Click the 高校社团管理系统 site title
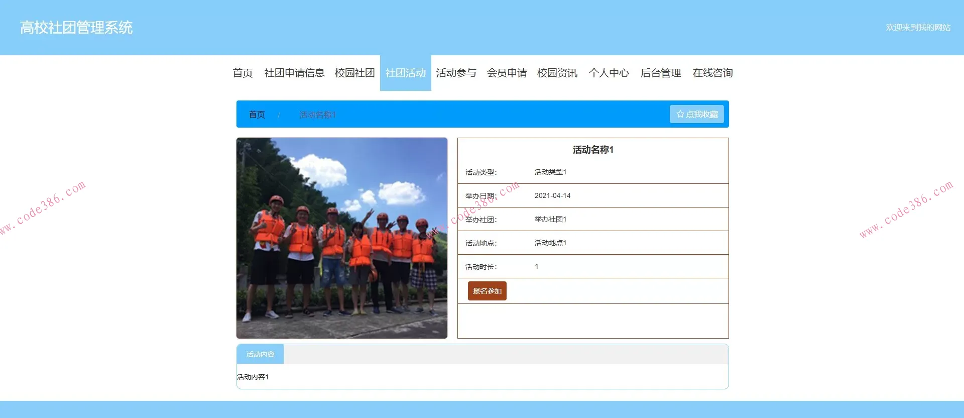The image size is (964, 418). coord(76,28)
